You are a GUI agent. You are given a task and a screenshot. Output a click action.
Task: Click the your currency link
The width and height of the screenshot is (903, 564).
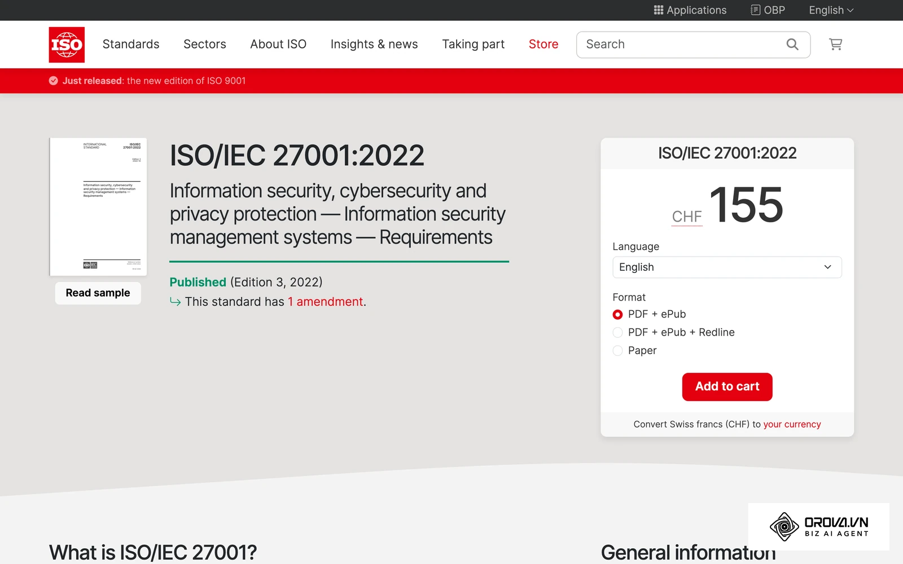792,424
